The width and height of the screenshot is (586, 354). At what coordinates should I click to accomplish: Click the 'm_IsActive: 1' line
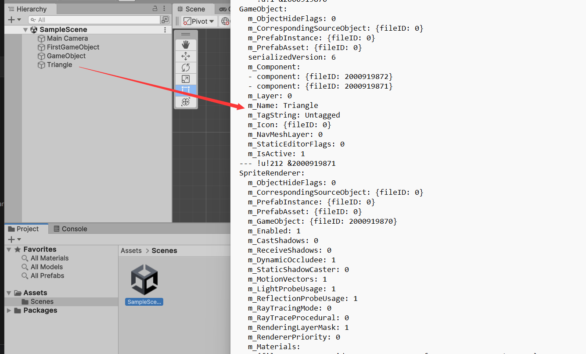(276, 154)
